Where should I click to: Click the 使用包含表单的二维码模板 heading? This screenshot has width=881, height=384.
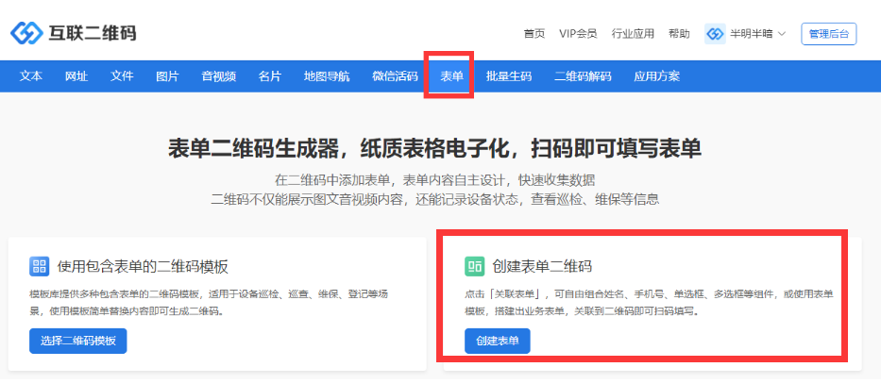[143, 266]
